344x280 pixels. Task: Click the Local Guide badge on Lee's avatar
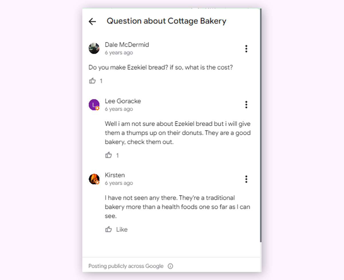[97, 108]
